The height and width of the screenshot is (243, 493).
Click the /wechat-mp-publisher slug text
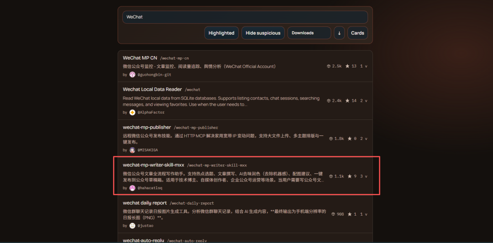coord(196,128)
